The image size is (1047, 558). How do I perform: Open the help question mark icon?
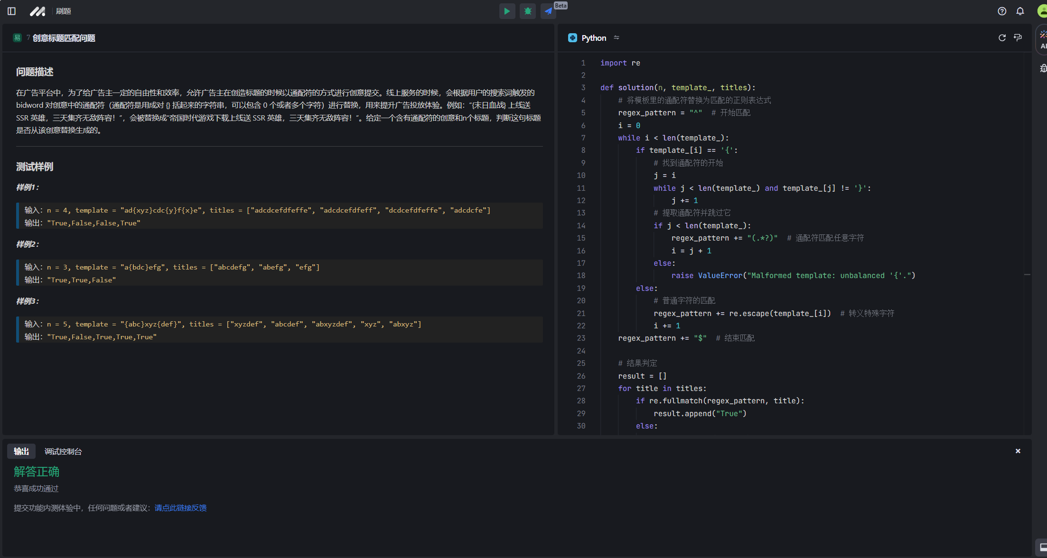pos(1002,11)
